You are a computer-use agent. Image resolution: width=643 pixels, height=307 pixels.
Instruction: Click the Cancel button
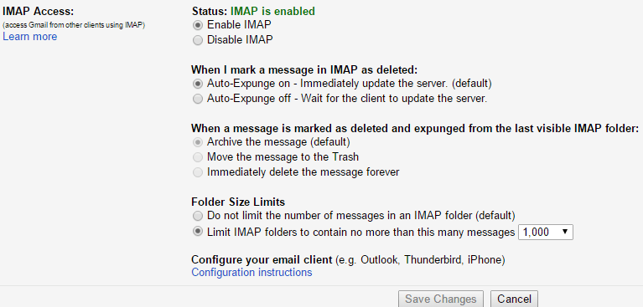pos(514,299)
